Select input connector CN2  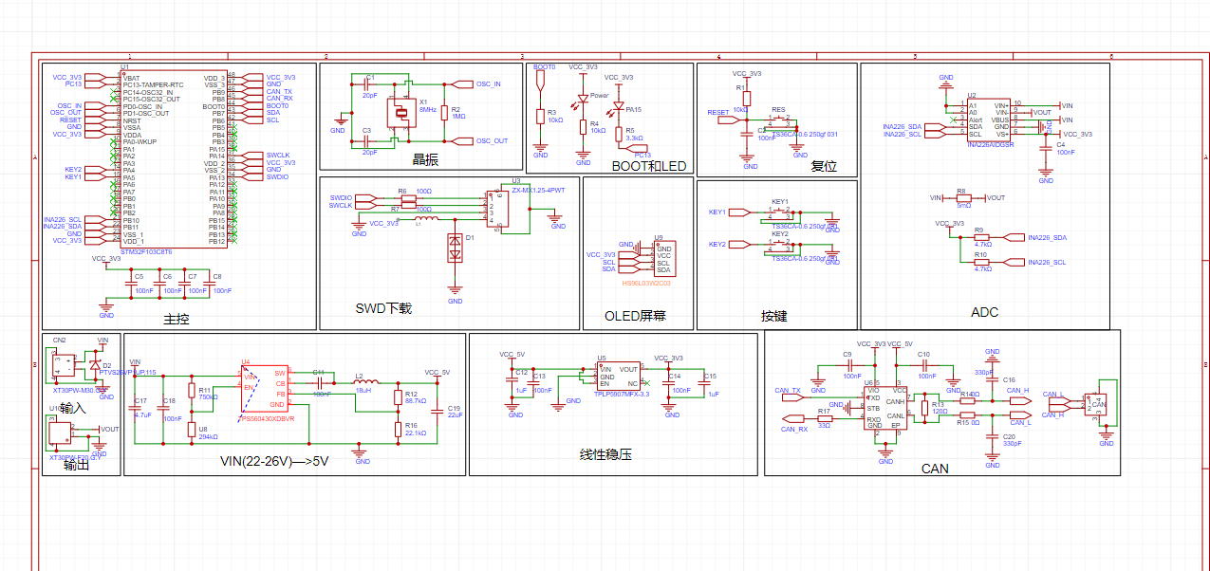pyautogui.click(x=64, y=364)
